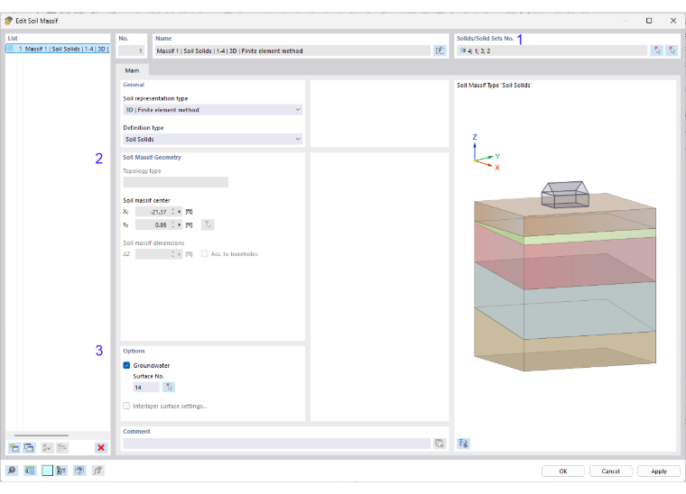Click Xc value spinner arrows
Viewport: 686px width, 494px height.
[x=172, y=212]
